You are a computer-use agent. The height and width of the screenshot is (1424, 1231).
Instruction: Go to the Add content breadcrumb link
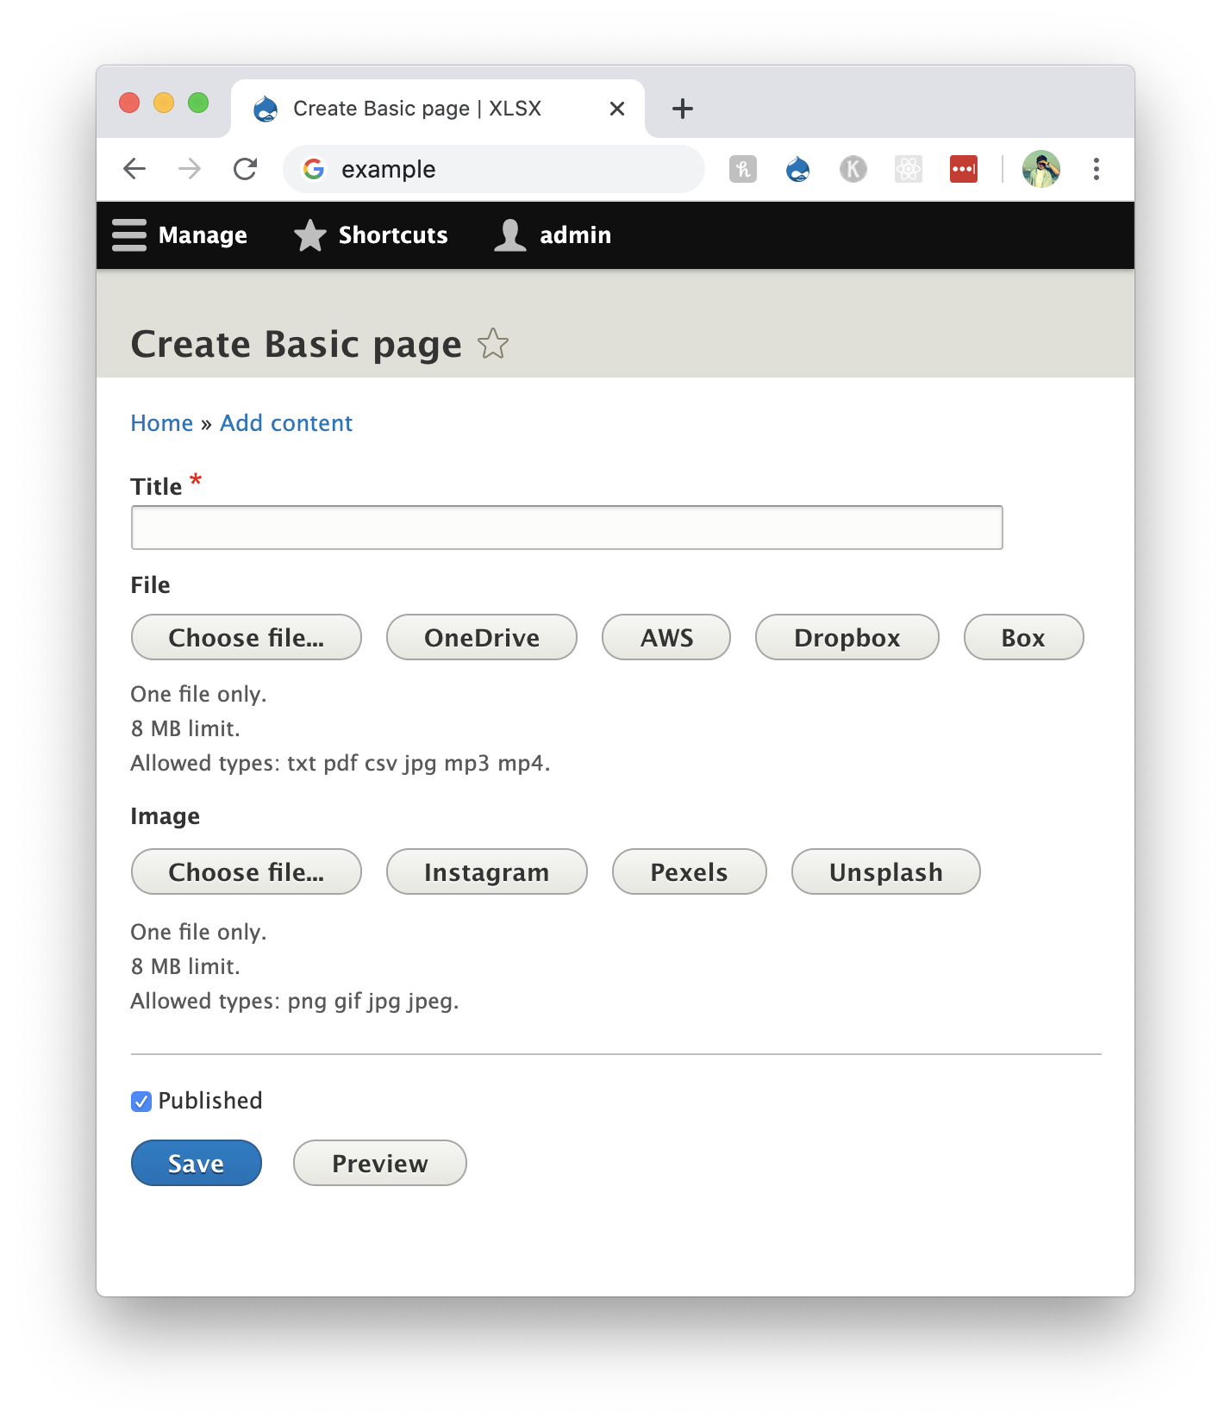286,423
